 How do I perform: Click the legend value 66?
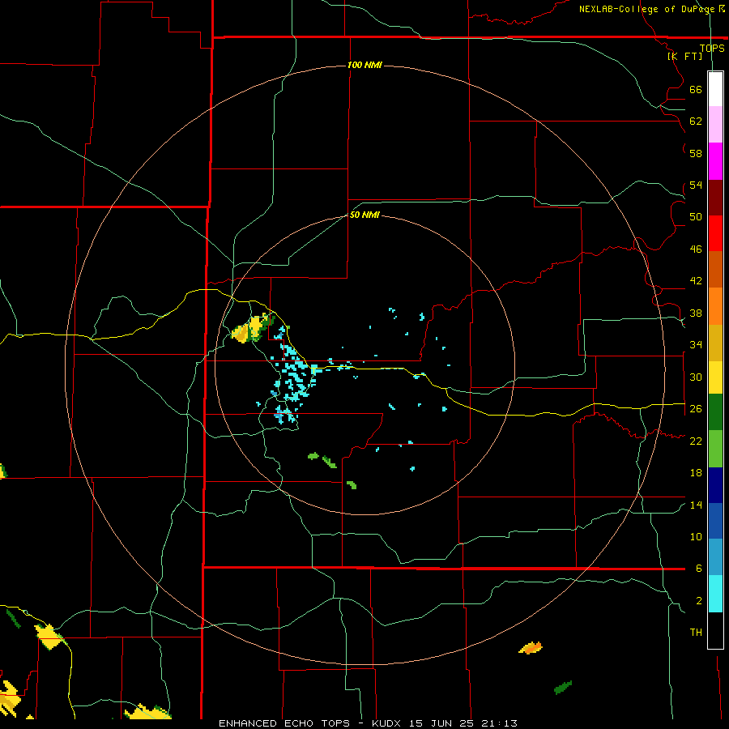pyautogui.click(x=696, y=90)
